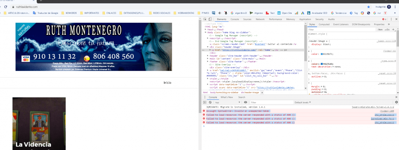This screenshot has height=150, width=399.
Task: Open the Tag bookmark
Action: pyautogui.click(x=354, y=13)
